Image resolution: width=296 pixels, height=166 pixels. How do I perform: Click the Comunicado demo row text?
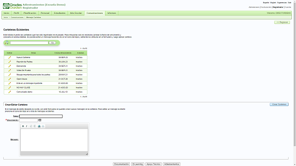[25, 92]
